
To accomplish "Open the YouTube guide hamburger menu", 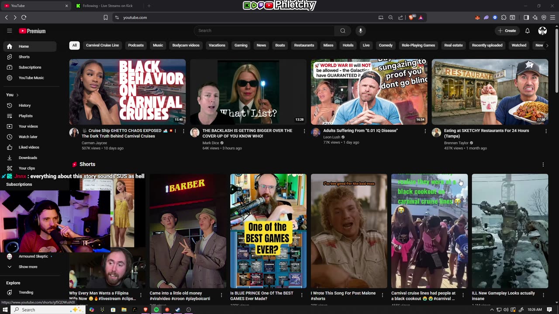I will click(9, 31).
